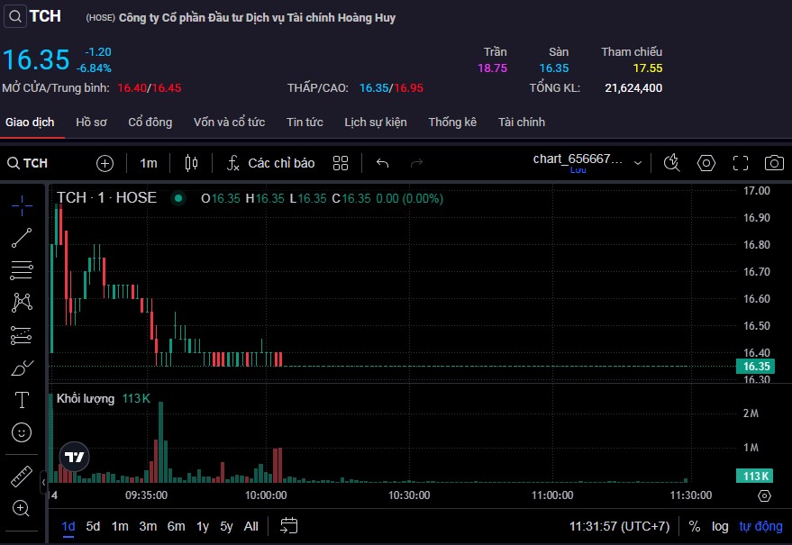This screenshot has width=792, height=545.
Task: Enter fullscreen chart mode
Action: click(x=741, y=163)
